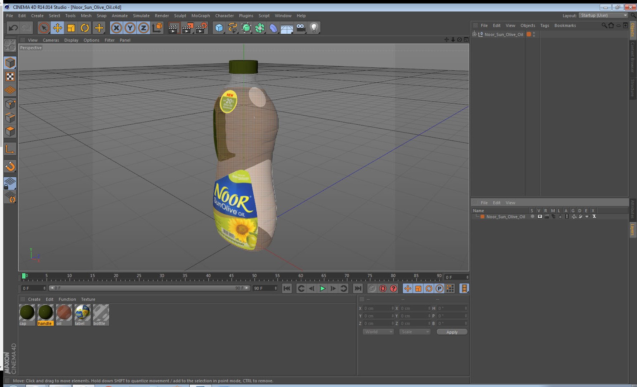
Task: Toggle Autokeying red record button
Action: pos(383,288)
